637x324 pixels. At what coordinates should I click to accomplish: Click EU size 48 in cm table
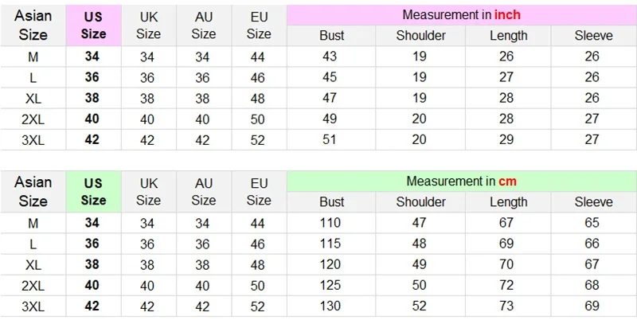(x=257, y=265)
